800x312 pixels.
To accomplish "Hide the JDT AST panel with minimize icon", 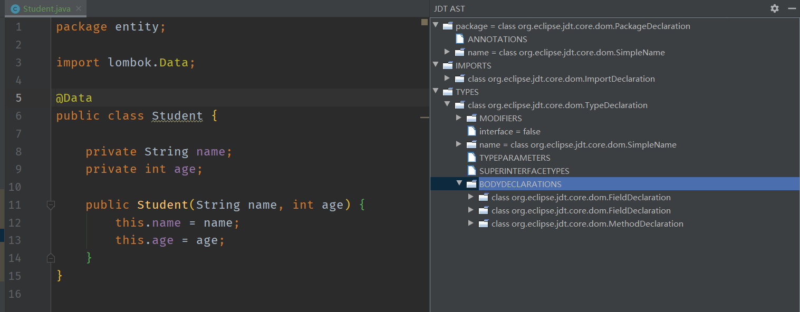I will (x=791, y=8).
